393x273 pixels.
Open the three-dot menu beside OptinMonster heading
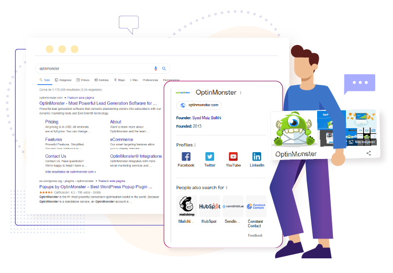click(241, 93)
